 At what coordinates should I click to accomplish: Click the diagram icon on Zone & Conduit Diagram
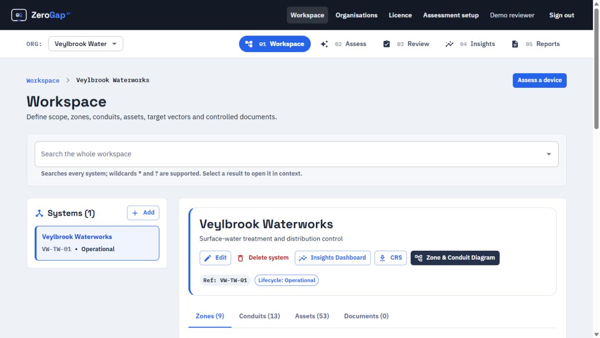[418, 258]
